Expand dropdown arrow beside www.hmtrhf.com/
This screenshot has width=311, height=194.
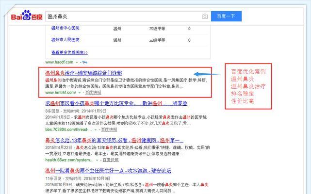point(80,93)
